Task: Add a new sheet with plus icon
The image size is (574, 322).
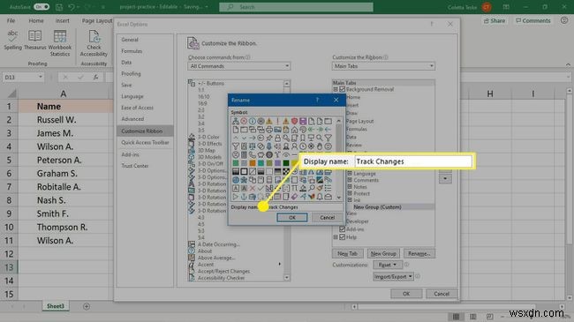Action: click(87, 306)
